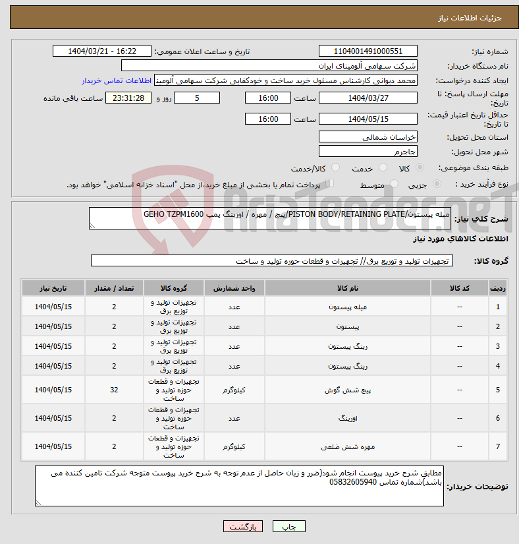Click the general description text area
The width and height of the screenshot is (519, 544).
270,218
